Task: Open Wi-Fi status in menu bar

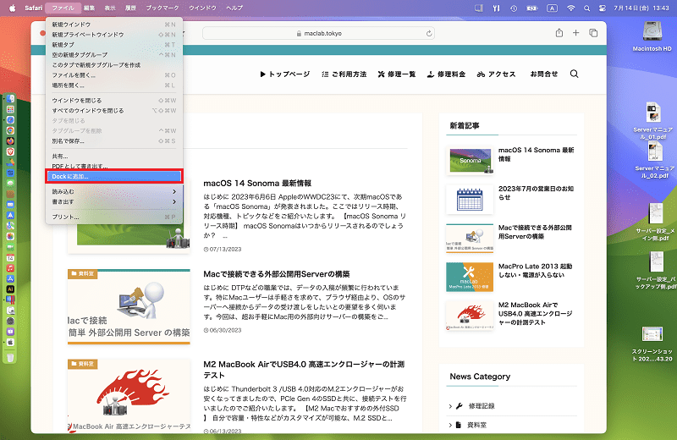Action: click(x=570, y=8)
